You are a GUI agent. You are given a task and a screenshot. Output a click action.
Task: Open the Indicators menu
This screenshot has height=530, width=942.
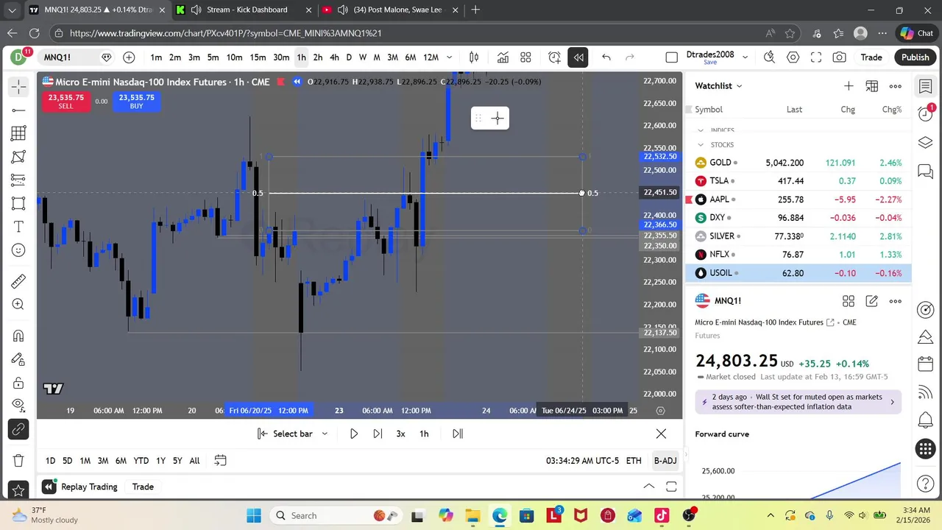503,57
